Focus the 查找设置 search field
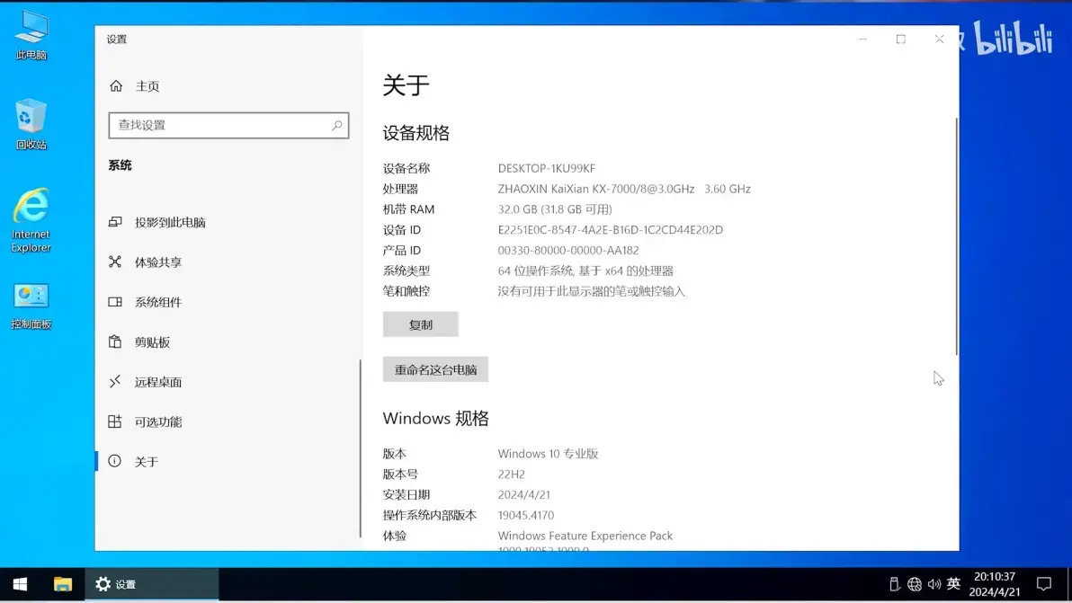1072x603 pixels. [228, 126]
